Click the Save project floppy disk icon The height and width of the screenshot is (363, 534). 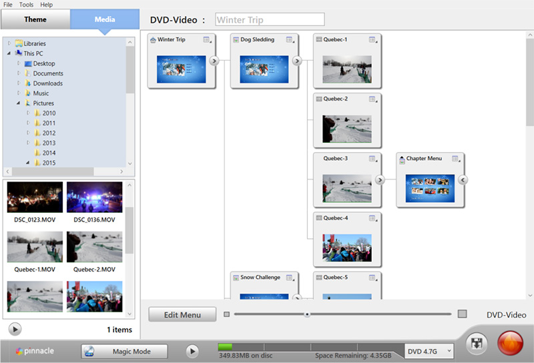[x=477, y=344]
